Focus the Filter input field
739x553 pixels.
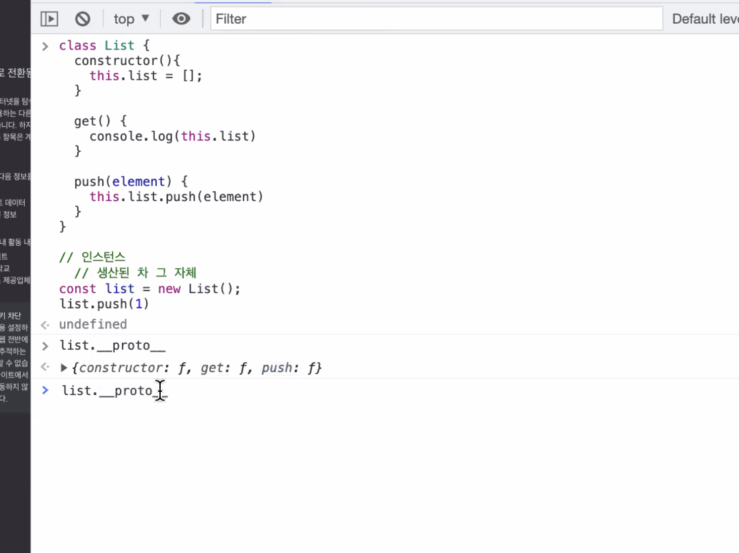coord(436,19)
